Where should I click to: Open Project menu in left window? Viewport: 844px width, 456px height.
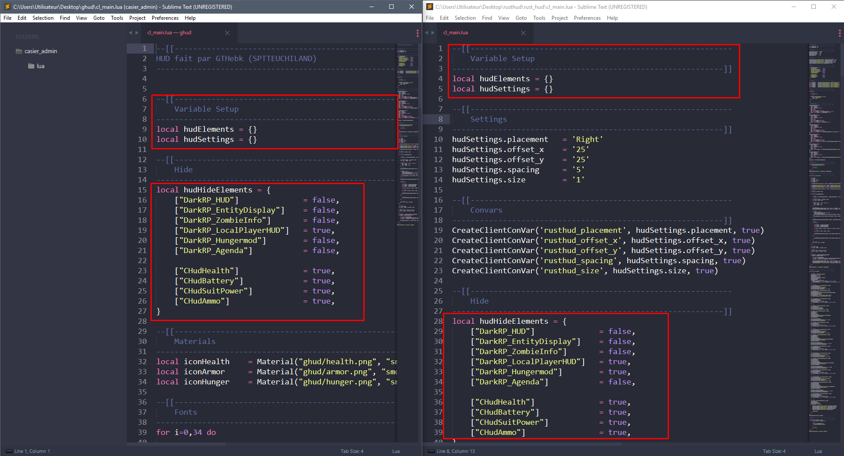(137, 18)
